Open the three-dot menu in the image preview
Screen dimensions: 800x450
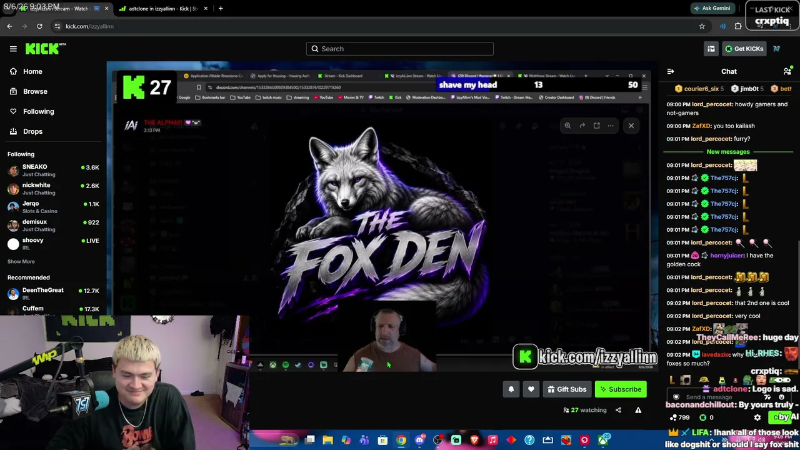click(x=611, y=126)
